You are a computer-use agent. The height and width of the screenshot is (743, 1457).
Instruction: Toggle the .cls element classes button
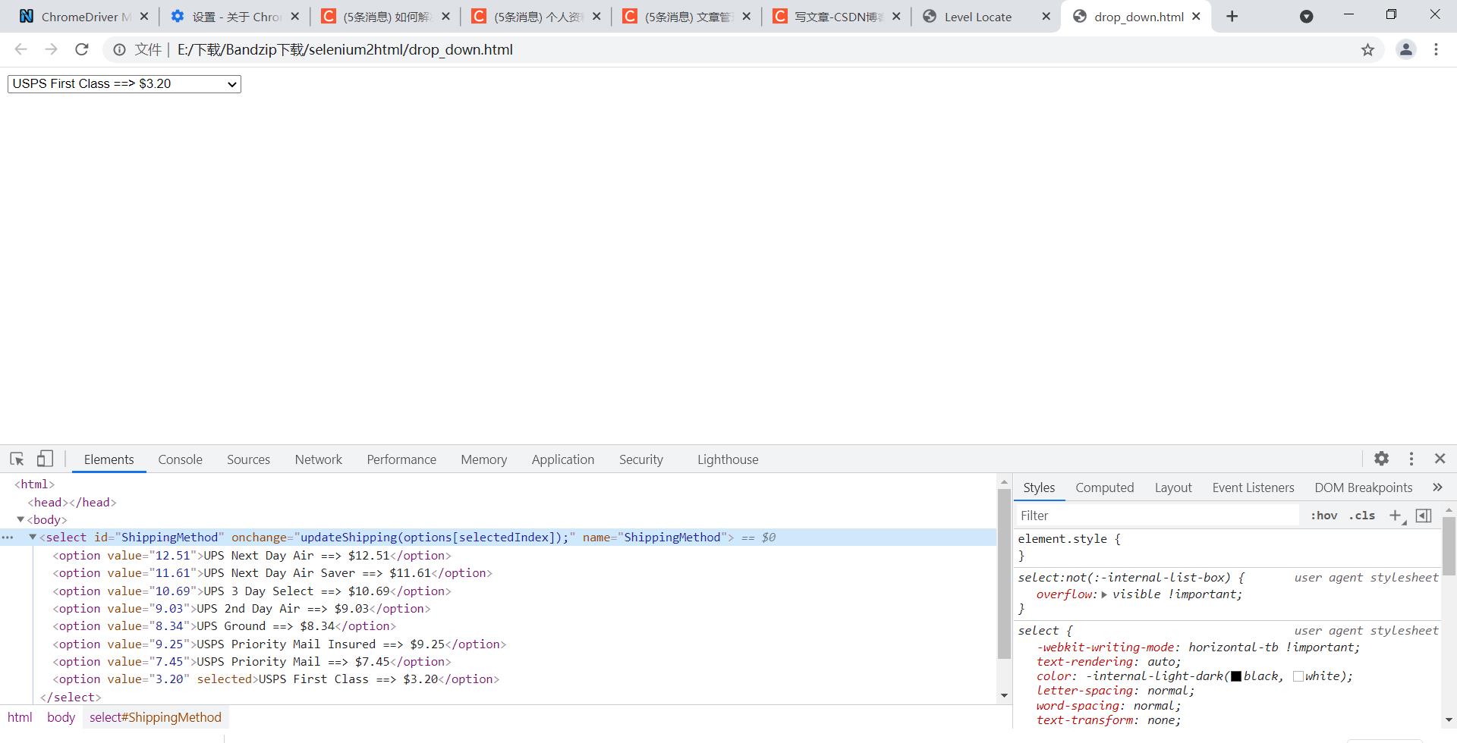tap(1362, 516)
